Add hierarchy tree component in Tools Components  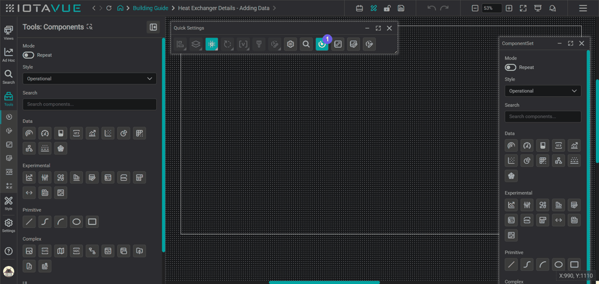(29, 148)
